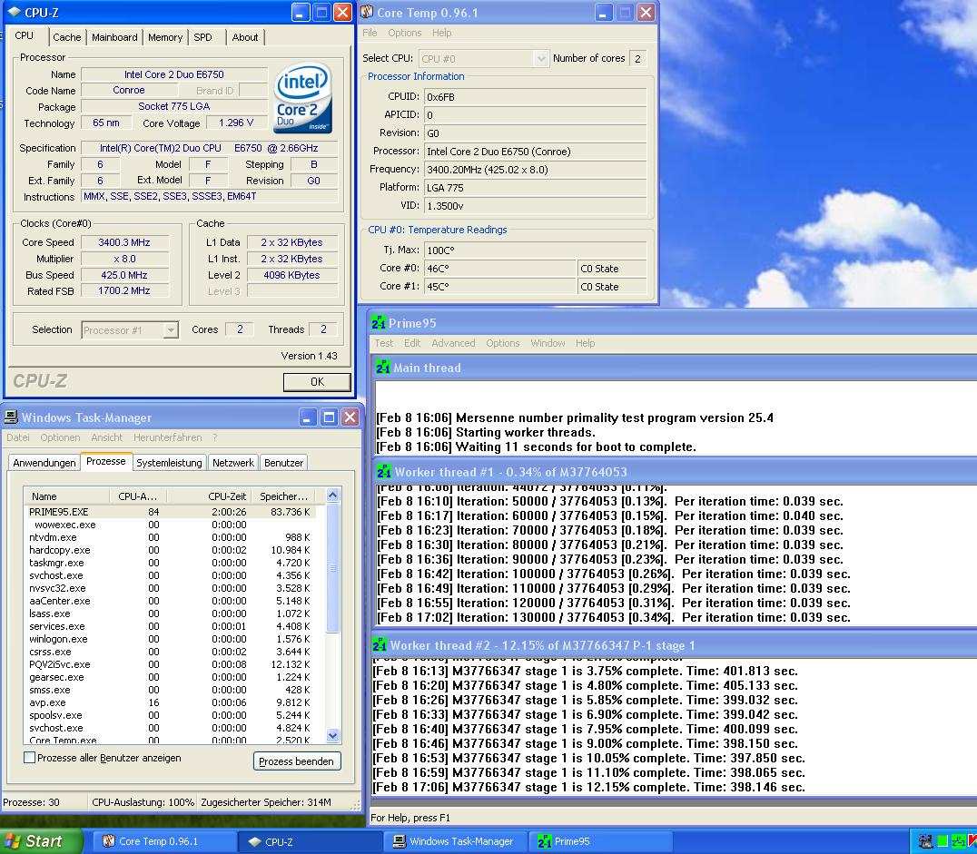Click the Main thread window icon
977x854 pixels.
point(382,368)
